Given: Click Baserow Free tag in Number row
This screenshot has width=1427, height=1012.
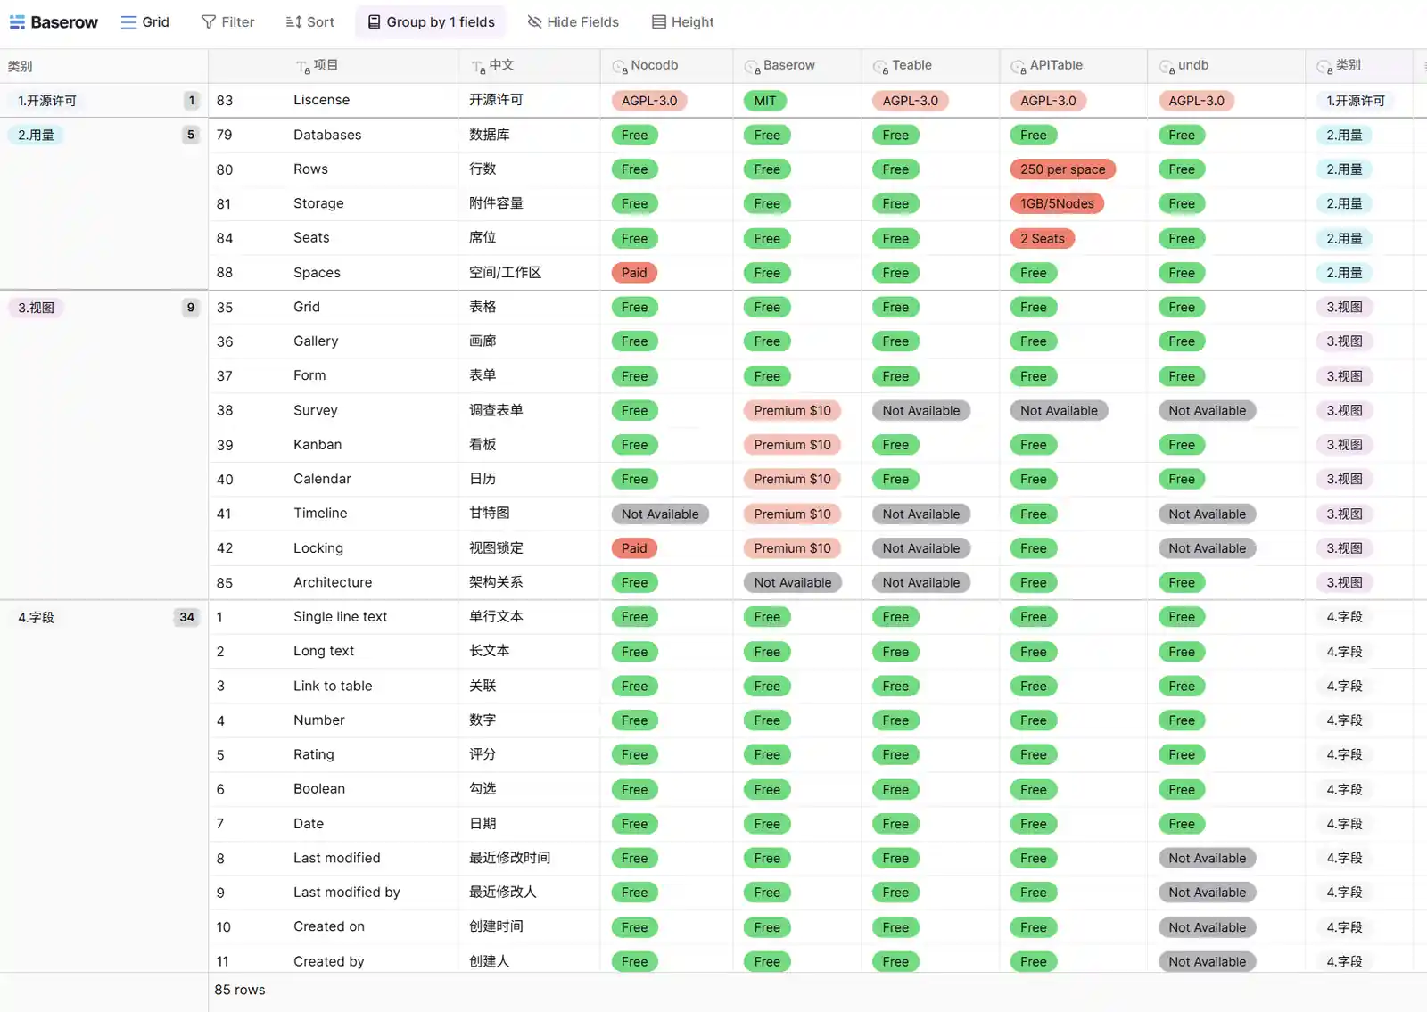Looking at the screenshot, I should coord(767,720).
